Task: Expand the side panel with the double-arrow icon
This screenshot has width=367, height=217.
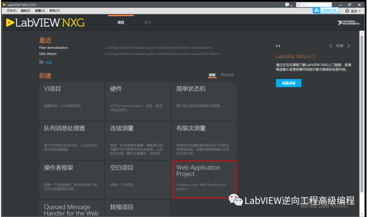Action: pos(278,46)
